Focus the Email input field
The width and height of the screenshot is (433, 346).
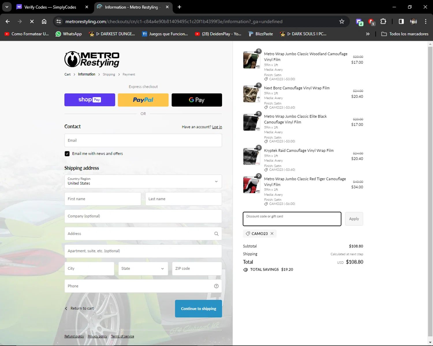pyautogui.click(x=143, y=140)
